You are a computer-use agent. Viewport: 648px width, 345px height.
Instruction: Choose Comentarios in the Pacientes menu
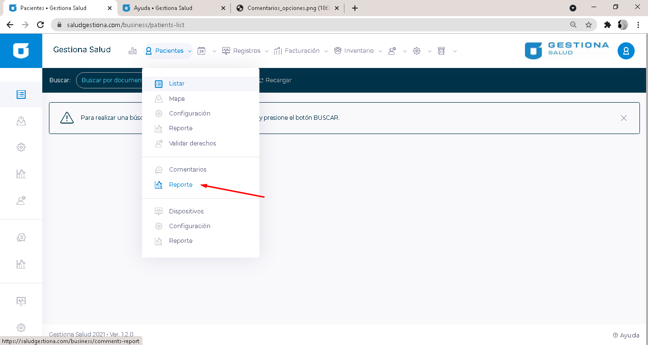click(188, 169)
